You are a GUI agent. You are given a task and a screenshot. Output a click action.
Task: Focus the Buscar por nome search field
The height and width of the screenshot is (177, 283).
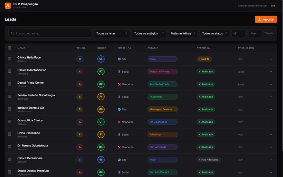point(50,33)
